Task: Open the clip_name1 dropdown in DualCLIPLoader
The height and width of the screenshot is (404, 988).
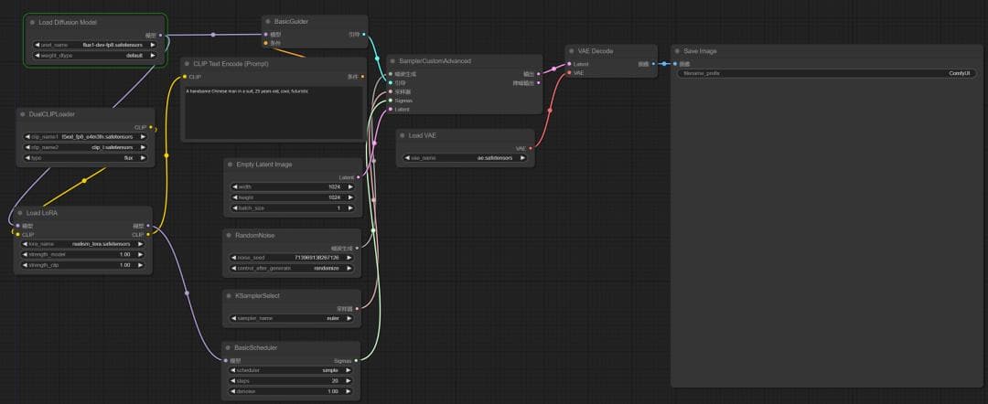Action: [x=85, y=136]
